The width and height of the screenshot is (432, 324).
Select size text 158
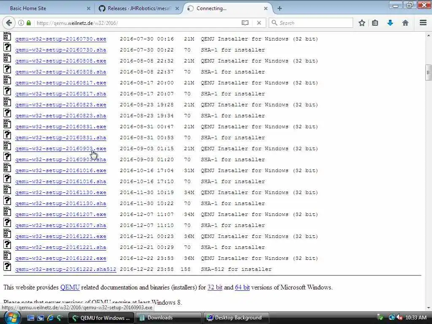186,269
